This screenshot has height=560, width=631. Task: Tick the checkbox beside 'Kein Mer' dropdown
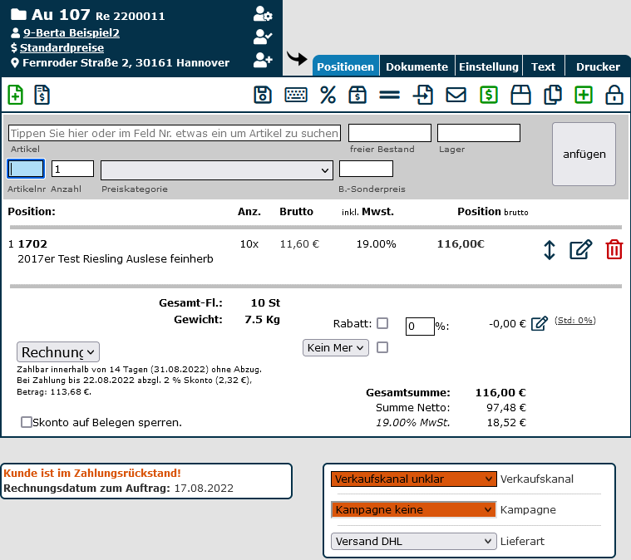(382, 348)
